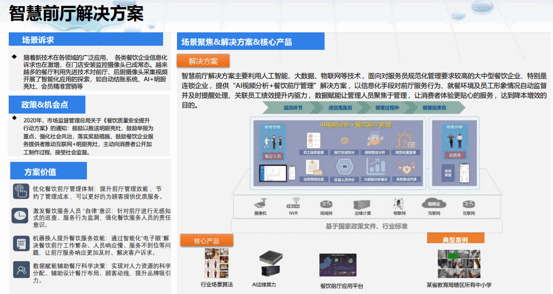
Task: Click the 系统集成共享 shield icon
Action: 406,167
